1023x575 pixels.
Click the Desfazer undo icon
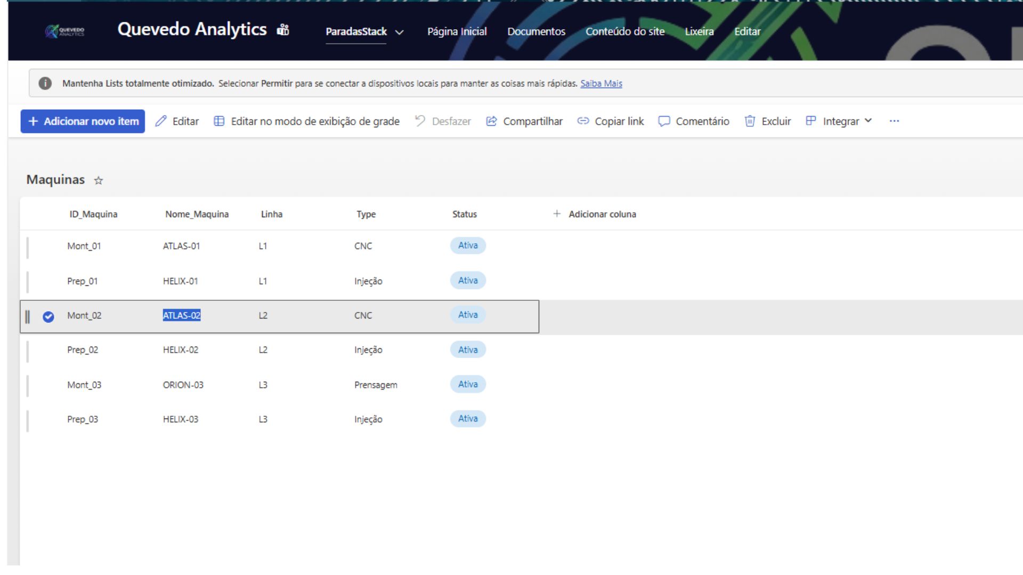pyautogui.click(x=419, y=121)
